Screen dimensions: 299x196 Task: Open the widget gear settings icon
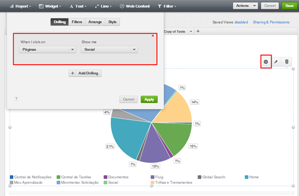coord(266,61)
